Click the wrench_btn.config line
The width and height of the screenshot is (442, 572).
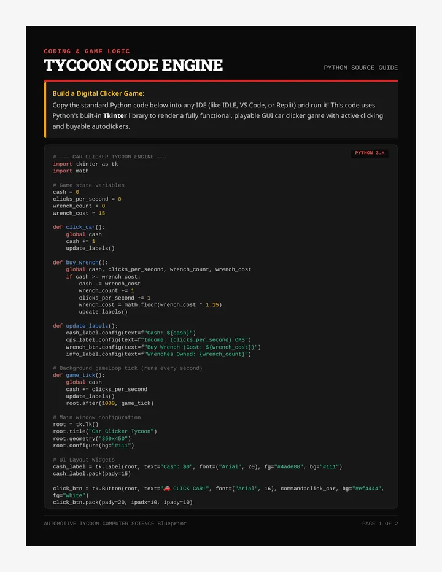(x=163, y=347)
